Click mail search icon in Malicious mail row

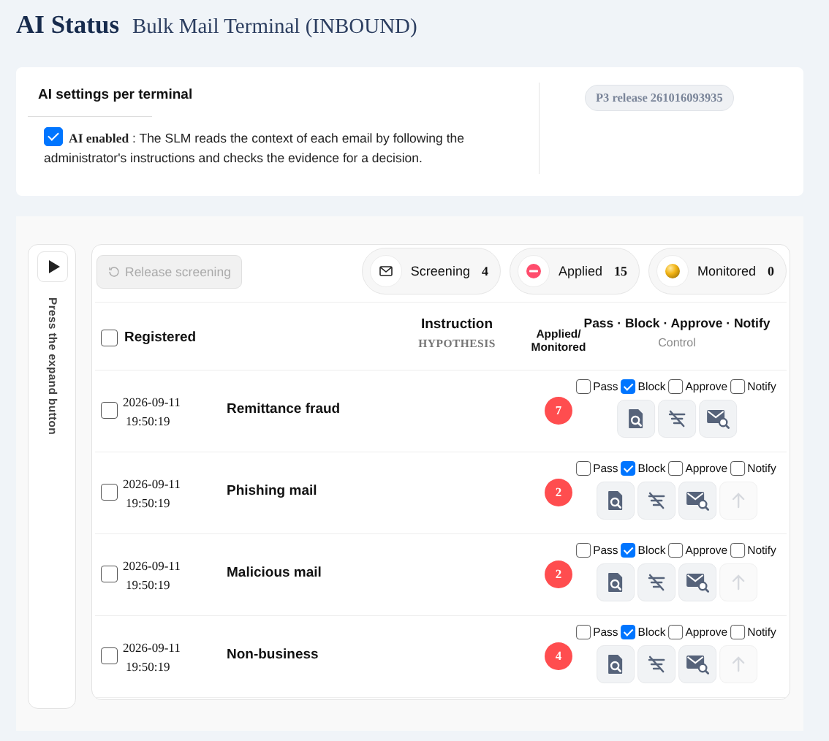697,582
